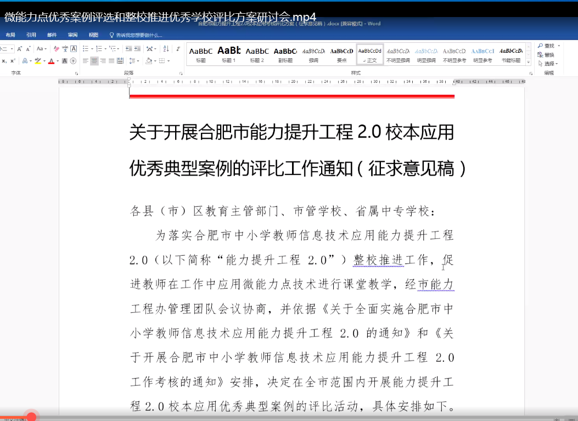578x421 pixels.
Task: Clear all formatting with eraser icon
Action: pyautogui.click(x=56, y=49)
